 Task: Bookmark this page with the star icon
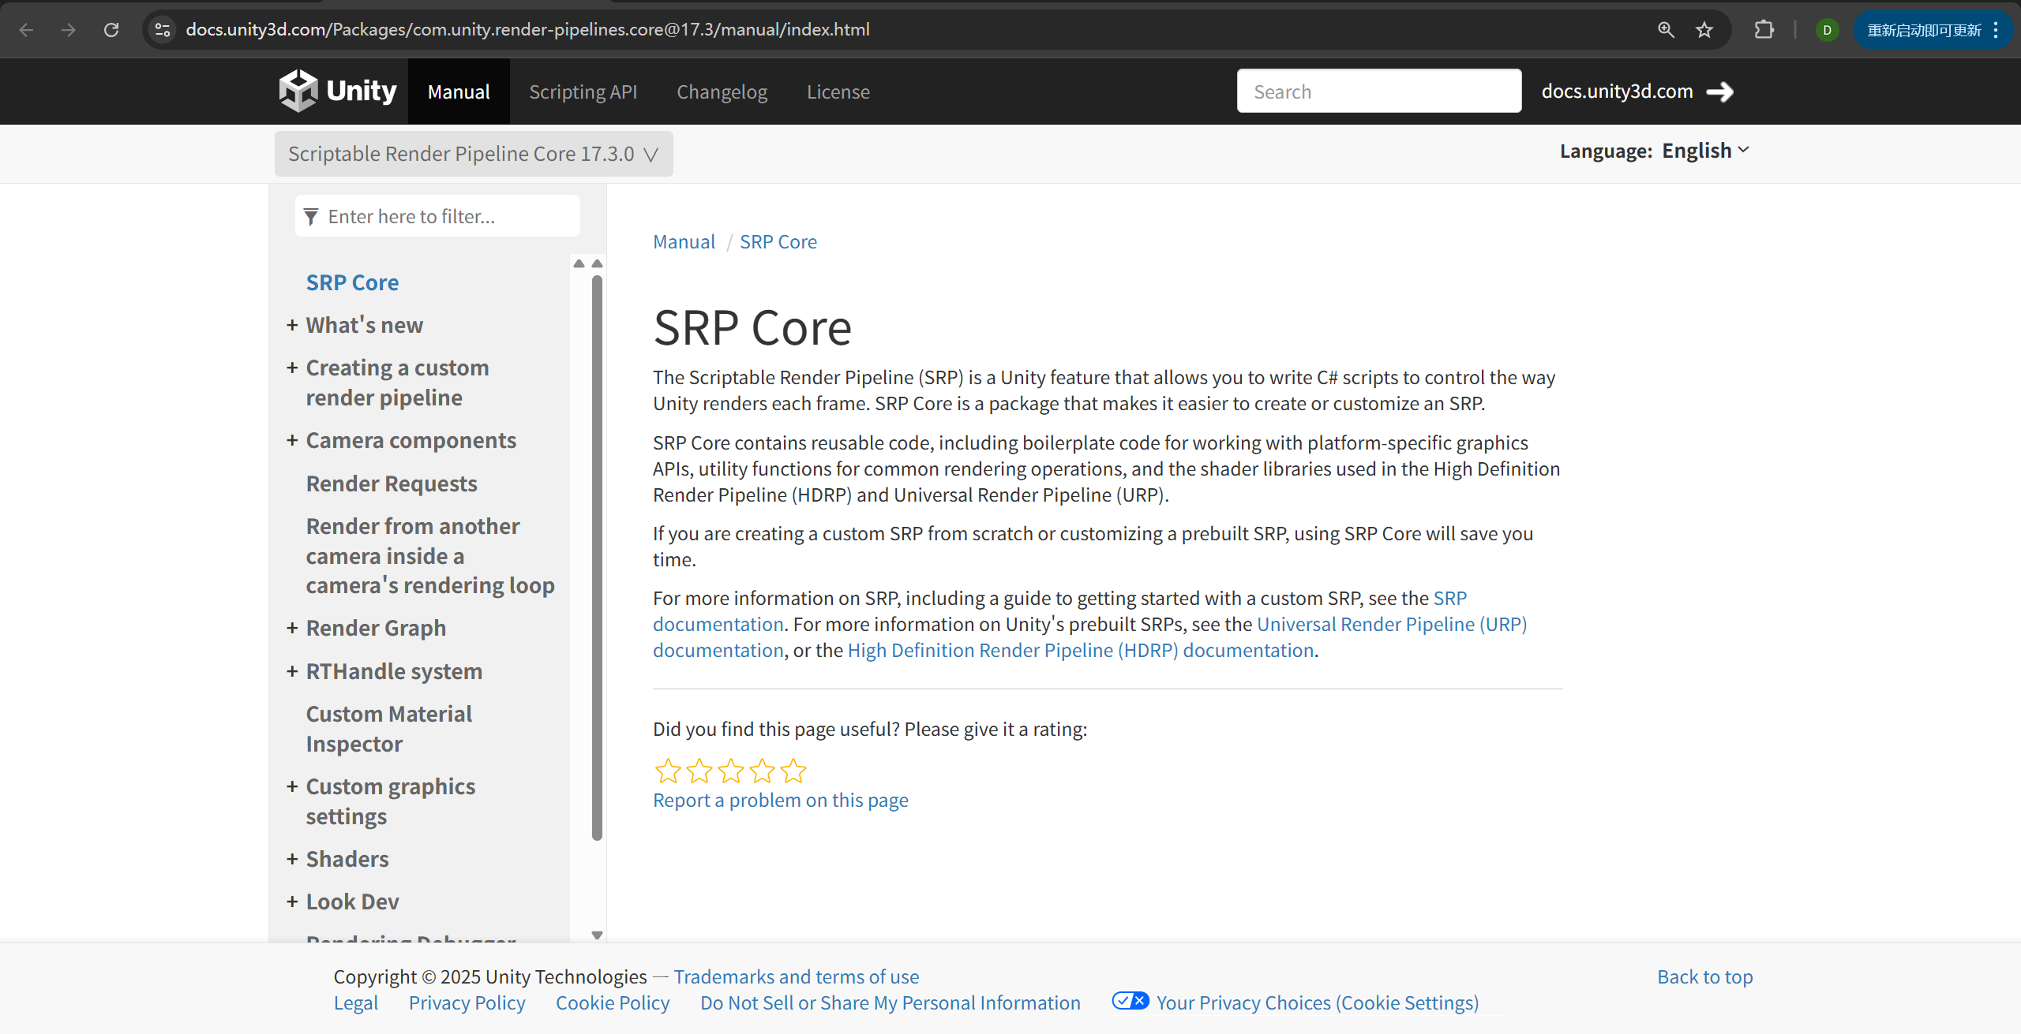click(1704, 30)
